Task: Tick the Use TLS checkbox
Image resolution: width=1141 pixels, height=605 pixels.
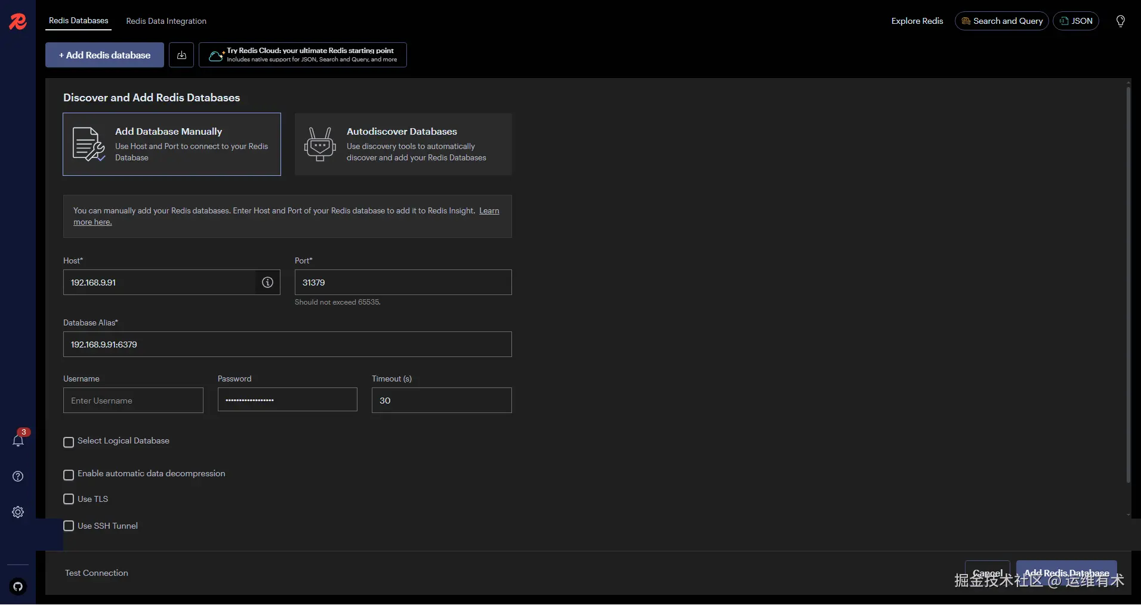Action: pos(69,499)
